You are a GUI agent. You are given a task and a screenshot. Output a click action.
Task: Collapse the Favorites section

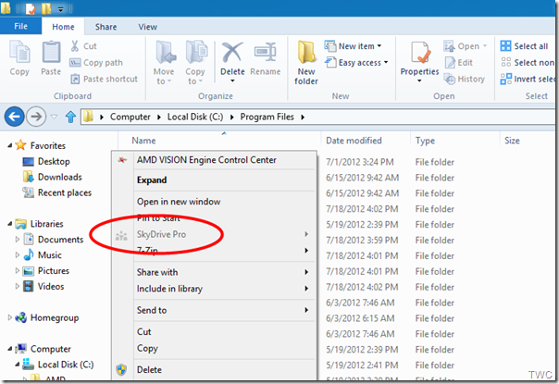click(x=10, y=145)
